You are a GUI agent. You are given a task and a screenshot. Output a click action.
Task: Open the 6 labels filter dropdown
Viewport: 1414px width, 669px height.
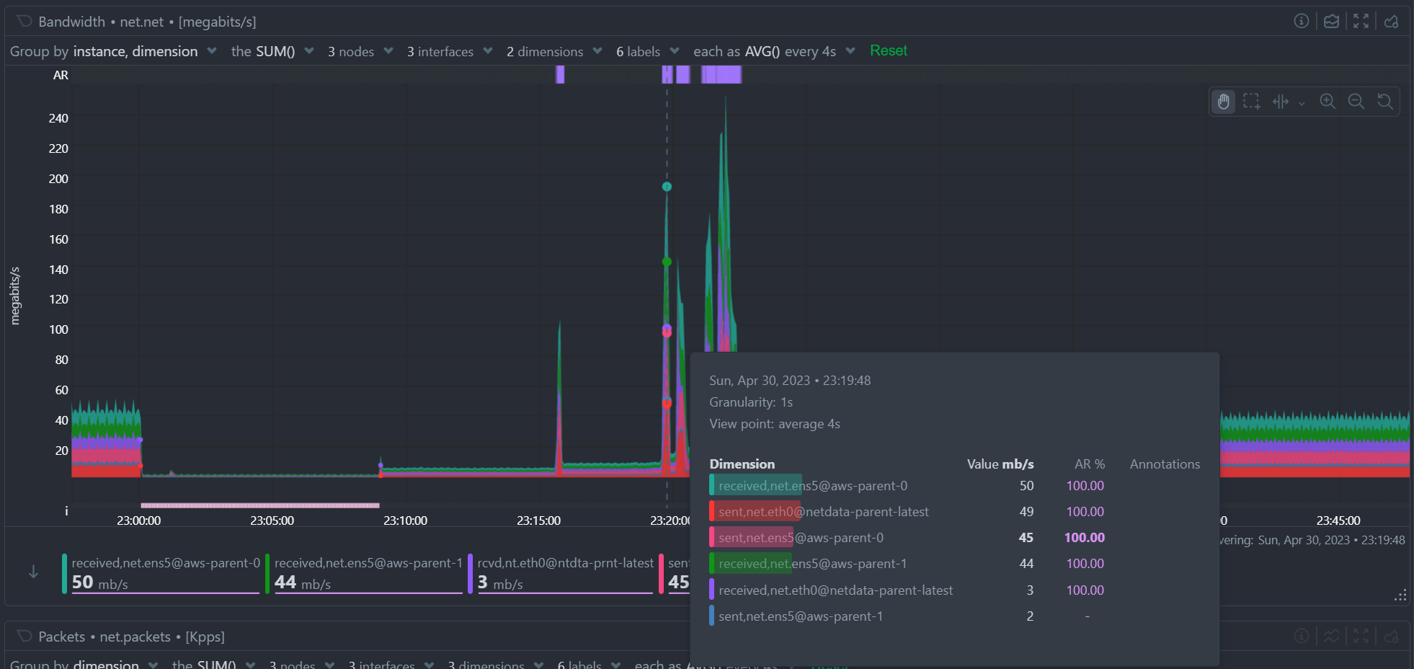point(647,51)
